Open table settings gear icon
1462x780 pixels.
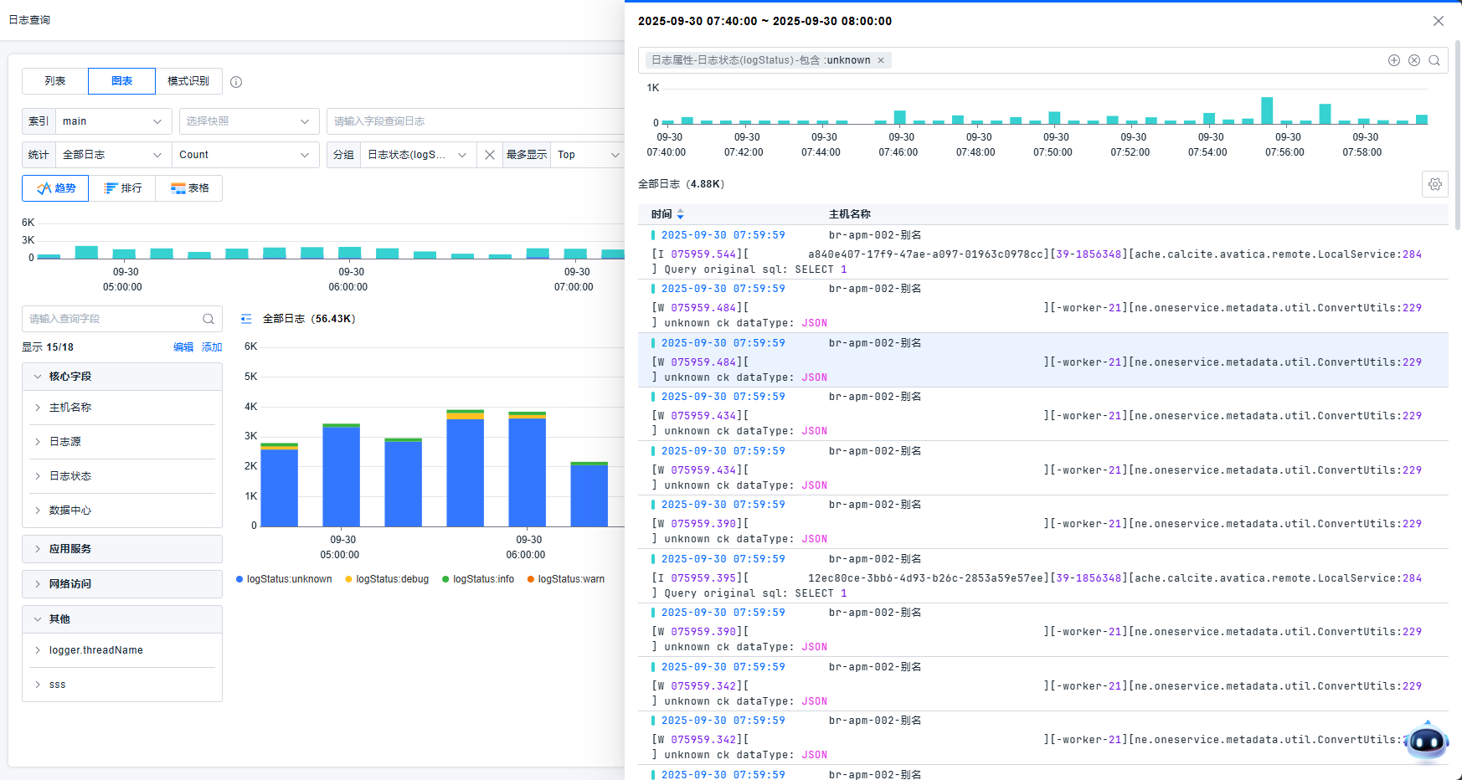click(x=1434, y=184)
